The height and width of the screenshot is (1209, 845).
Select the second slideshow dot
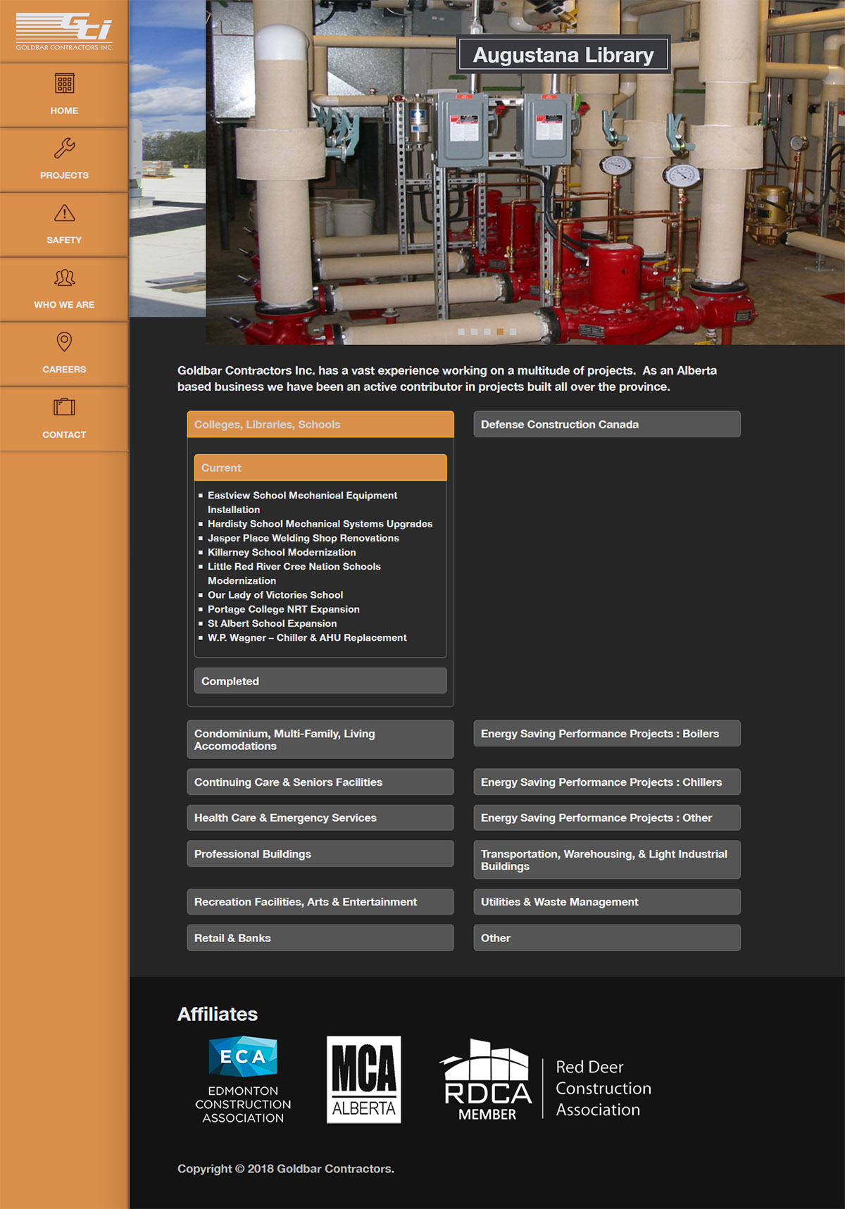[474, 332]
